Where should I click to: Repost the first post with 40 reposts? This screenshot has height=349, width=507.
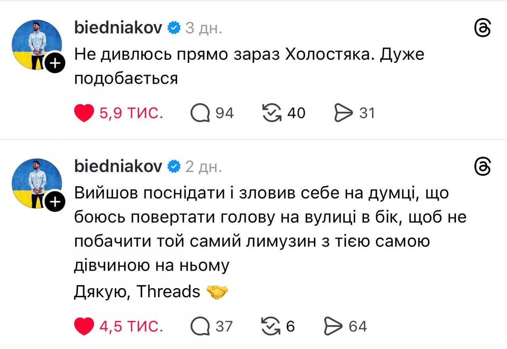click(272, 113)
